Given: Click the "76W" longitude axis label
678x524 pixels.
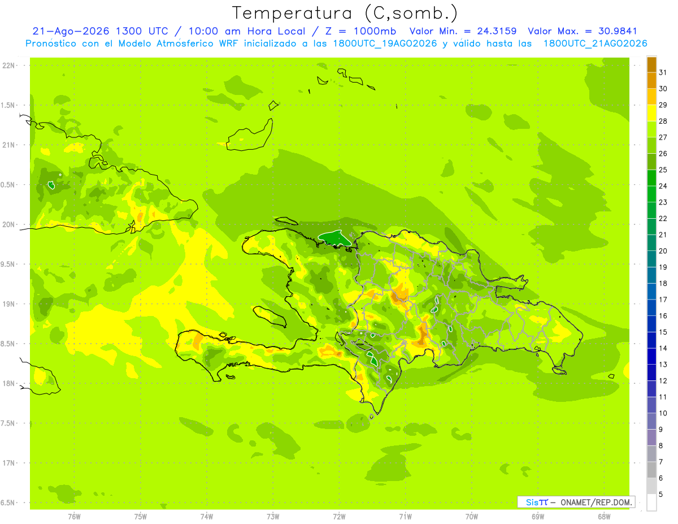Looking at the screenshot, I should 74,516.
